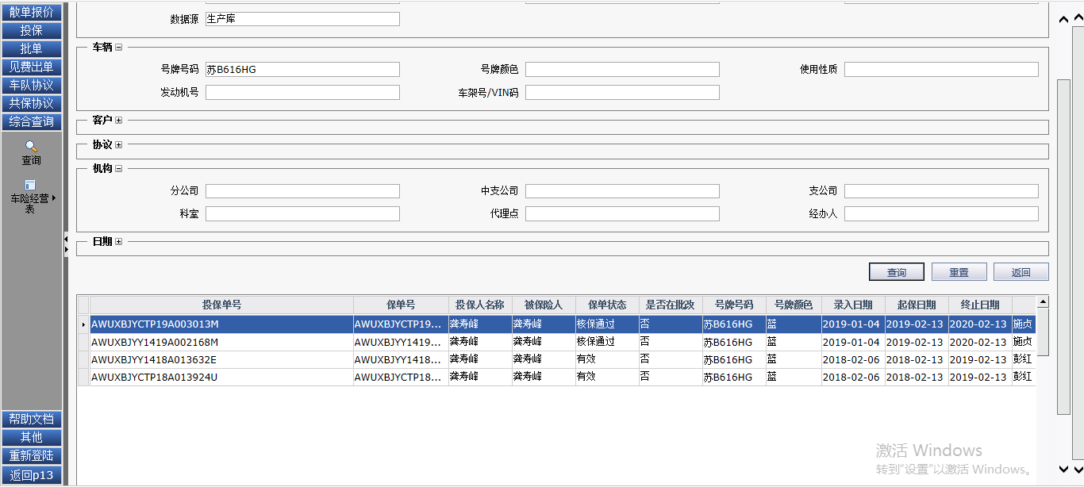1084x487 pixels.
Task: Open the 车队协议 menu
Action: tap(31, 85)
